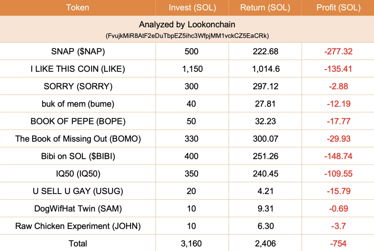The width and height of the screenshot is (374, 251).
Task: Click the Bibi on SOL ($BIBI) cell
Action: 78,156
